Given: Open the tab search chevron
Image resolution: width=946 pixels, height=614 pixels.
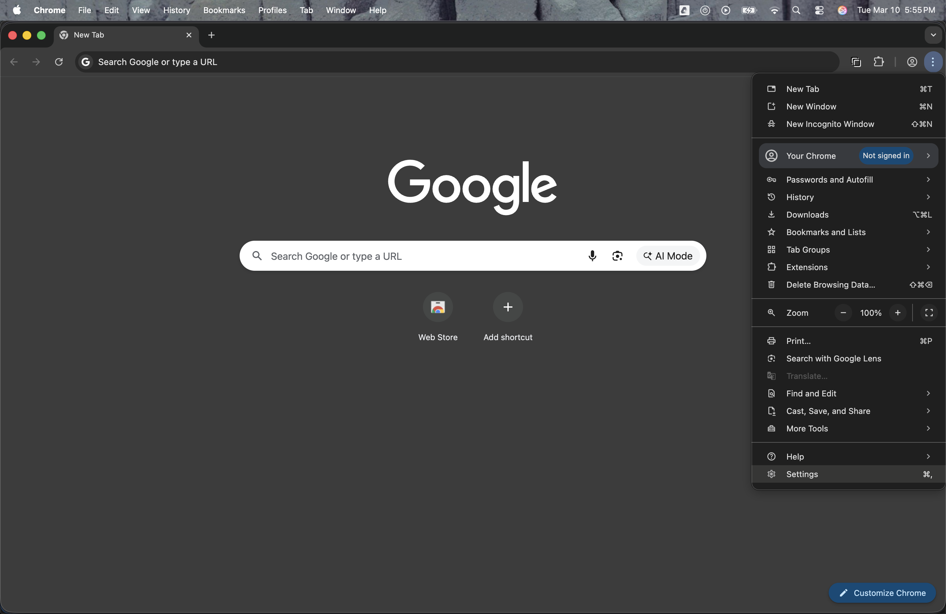Looking at the screenshot, I should tap(933, 35).
